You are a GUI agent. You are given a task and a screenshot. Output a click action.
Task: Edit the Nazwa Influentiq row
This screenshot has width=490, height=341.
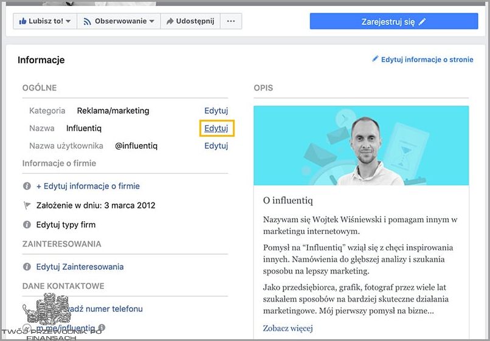pyautogui.click(x=216, y=128)
